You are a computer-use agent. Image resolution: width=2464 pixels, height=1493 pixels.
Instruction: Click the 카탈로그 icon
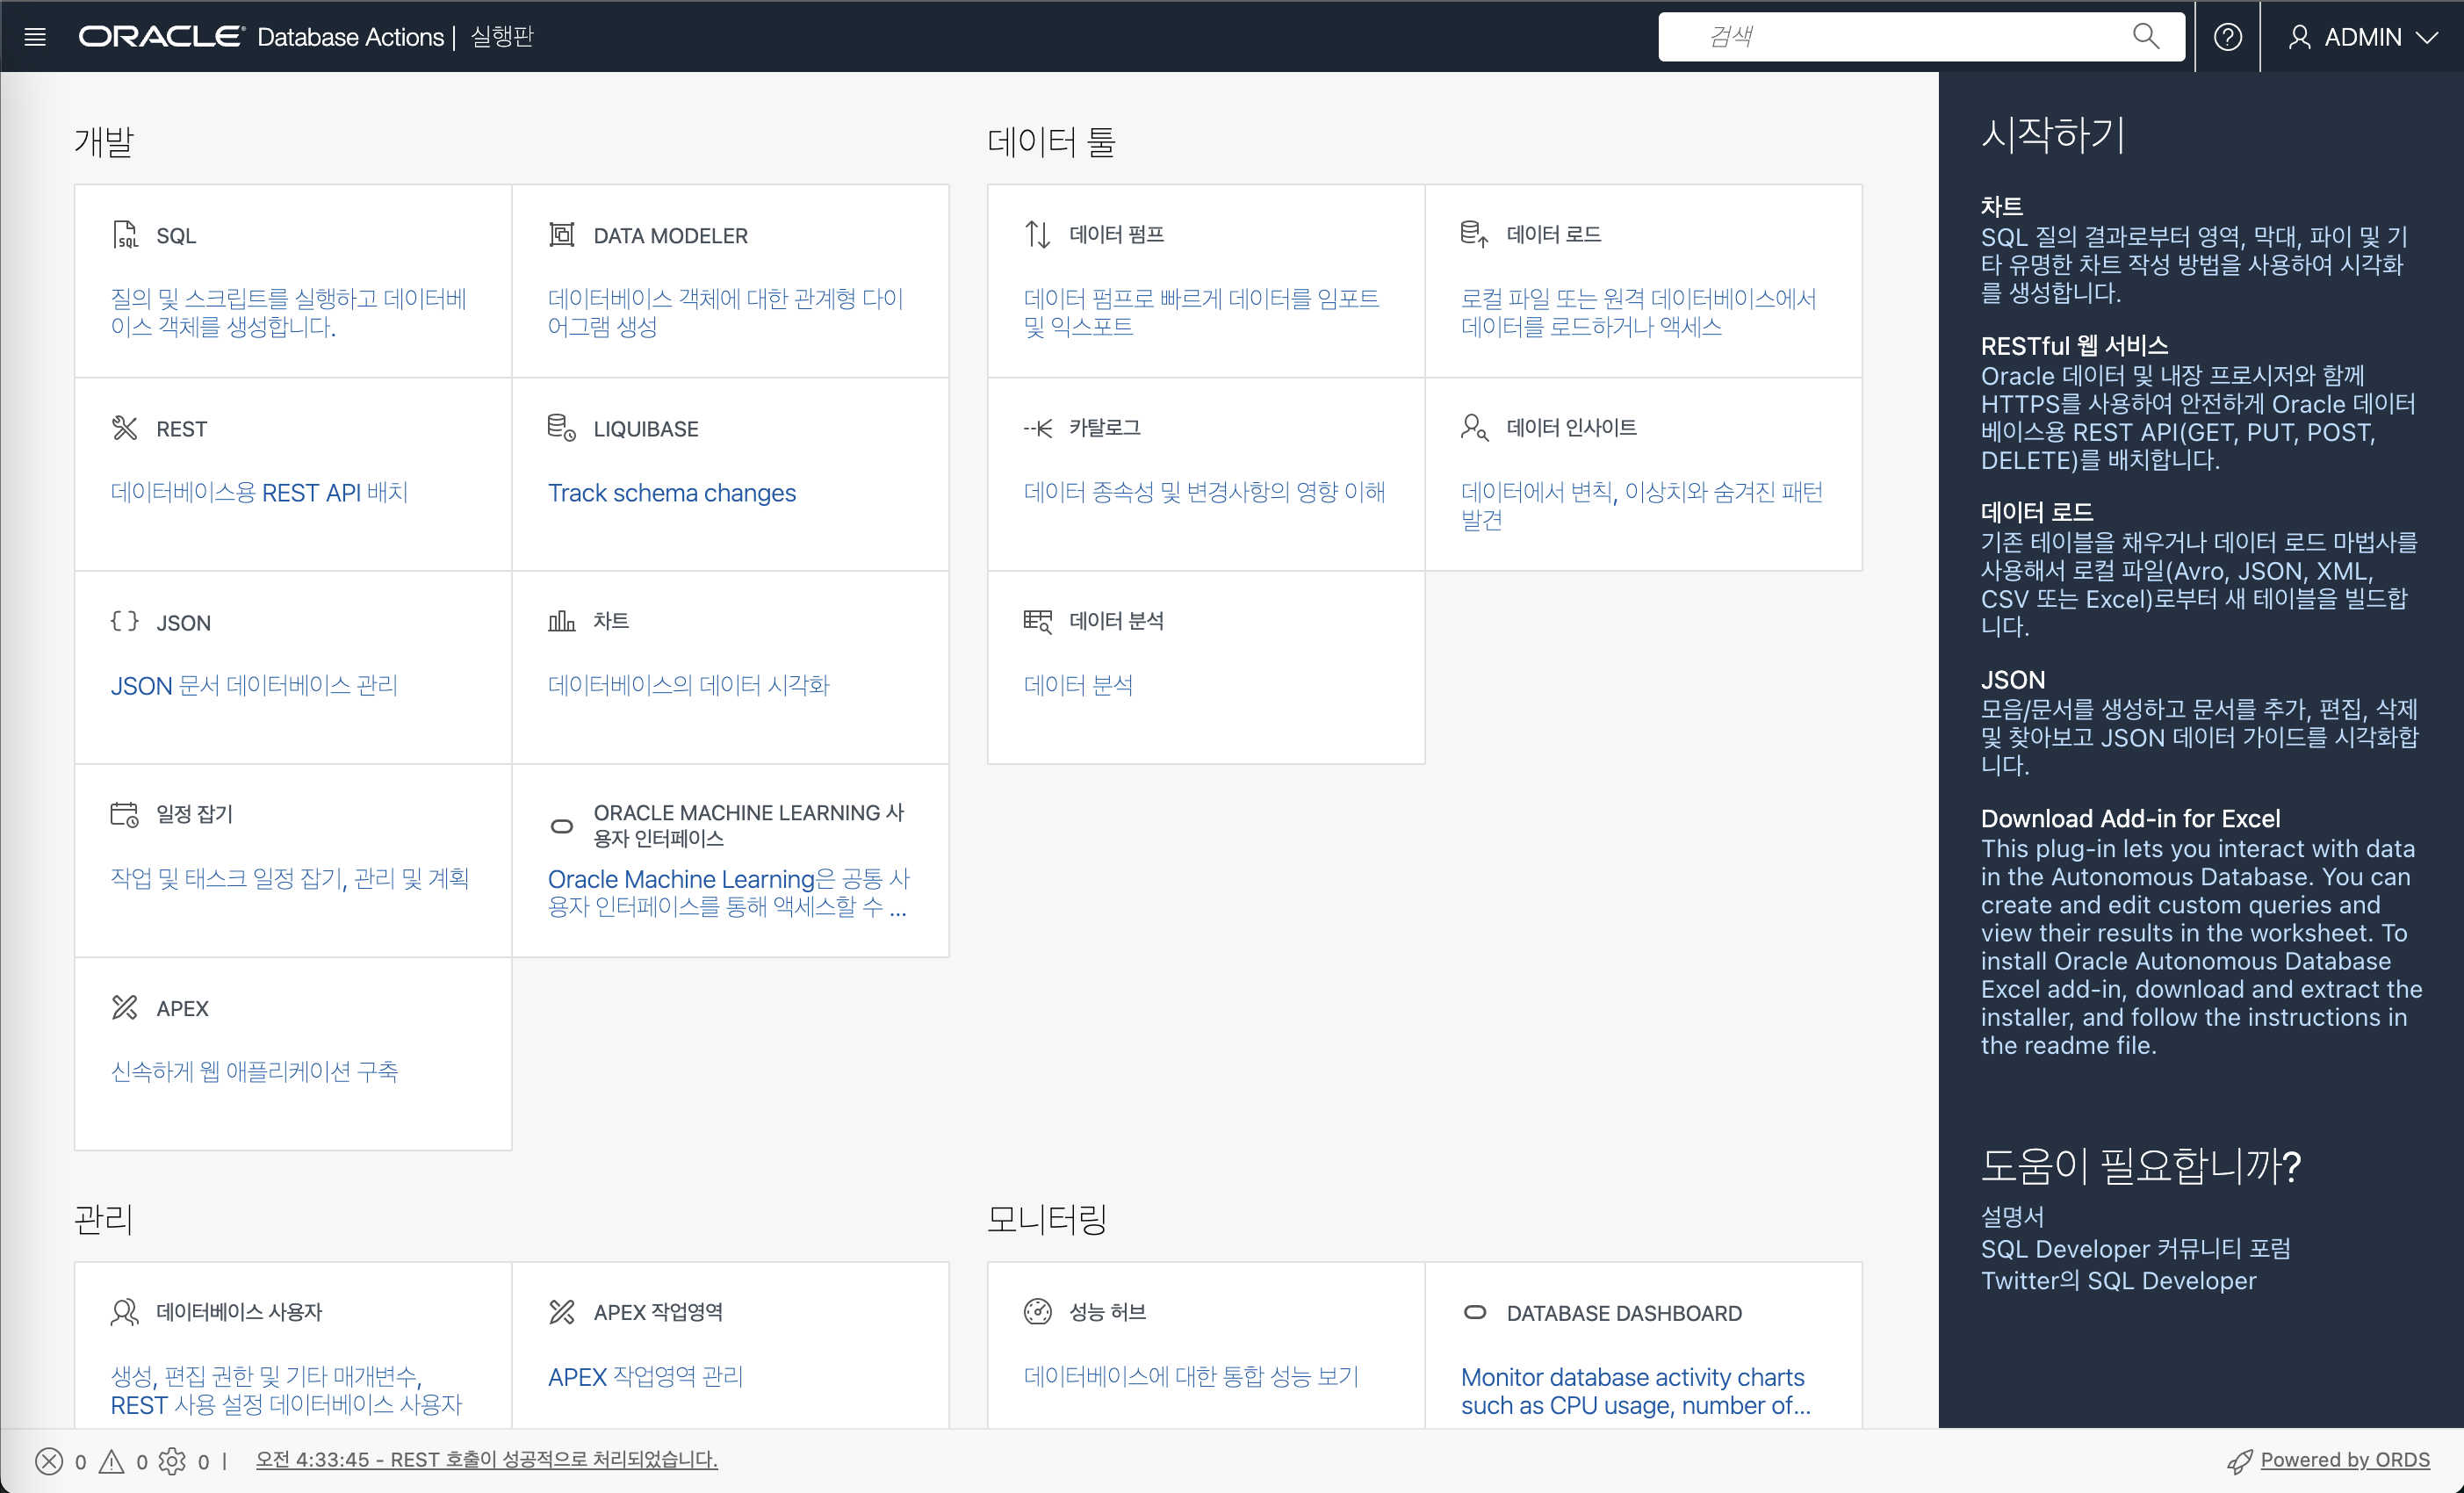point(1038,428)
